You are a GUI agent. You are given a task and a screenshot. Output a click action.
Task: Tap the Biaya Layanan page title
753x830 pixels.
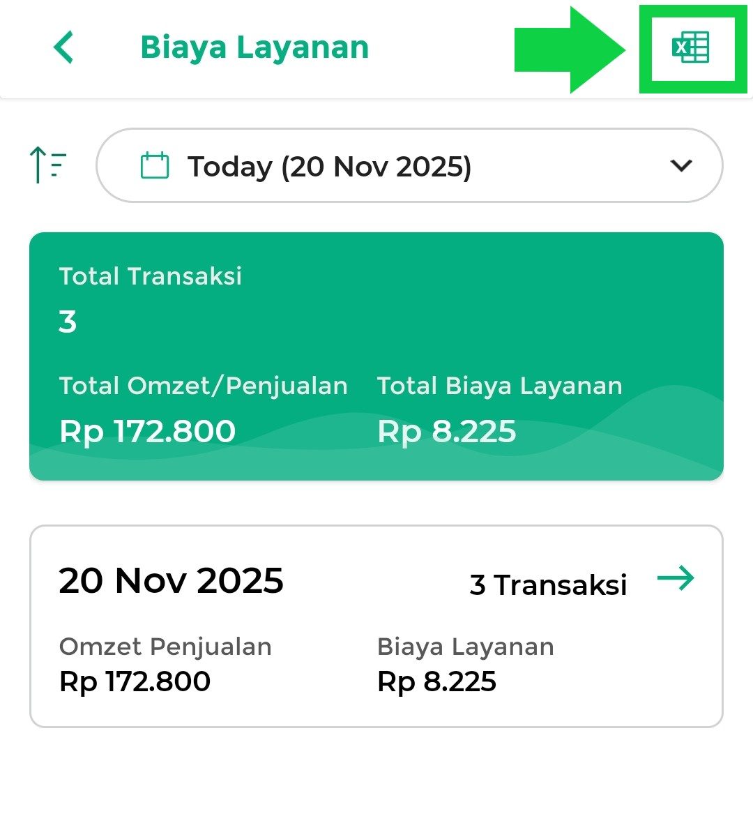tap(254, 47)
